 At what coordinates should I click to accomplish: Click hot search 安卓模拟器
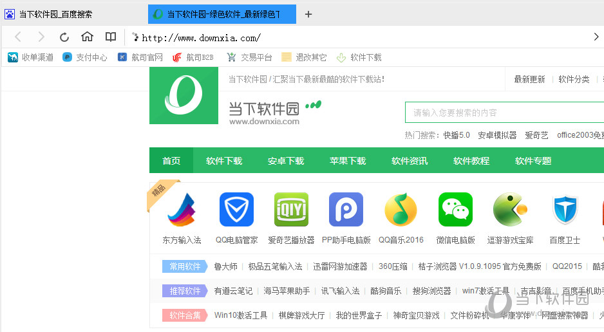[497, 135]
